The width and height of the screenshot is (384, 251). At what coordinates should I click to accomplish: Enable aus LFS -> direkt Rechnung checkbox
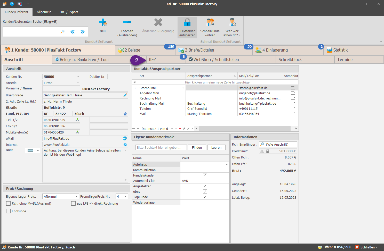pos(73,203)
